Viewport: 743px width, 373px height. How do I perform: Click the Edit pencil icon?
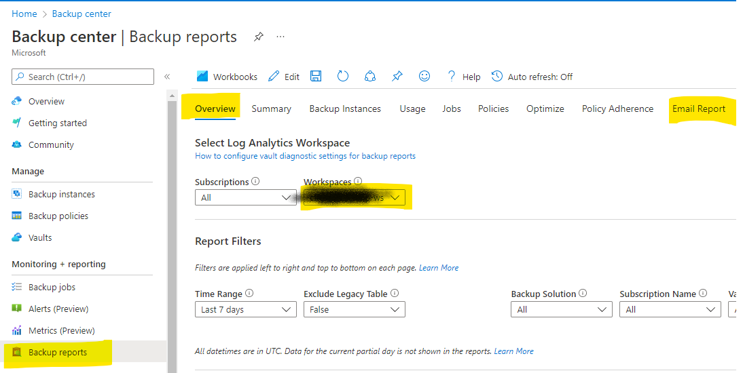[x=274, y=76]
